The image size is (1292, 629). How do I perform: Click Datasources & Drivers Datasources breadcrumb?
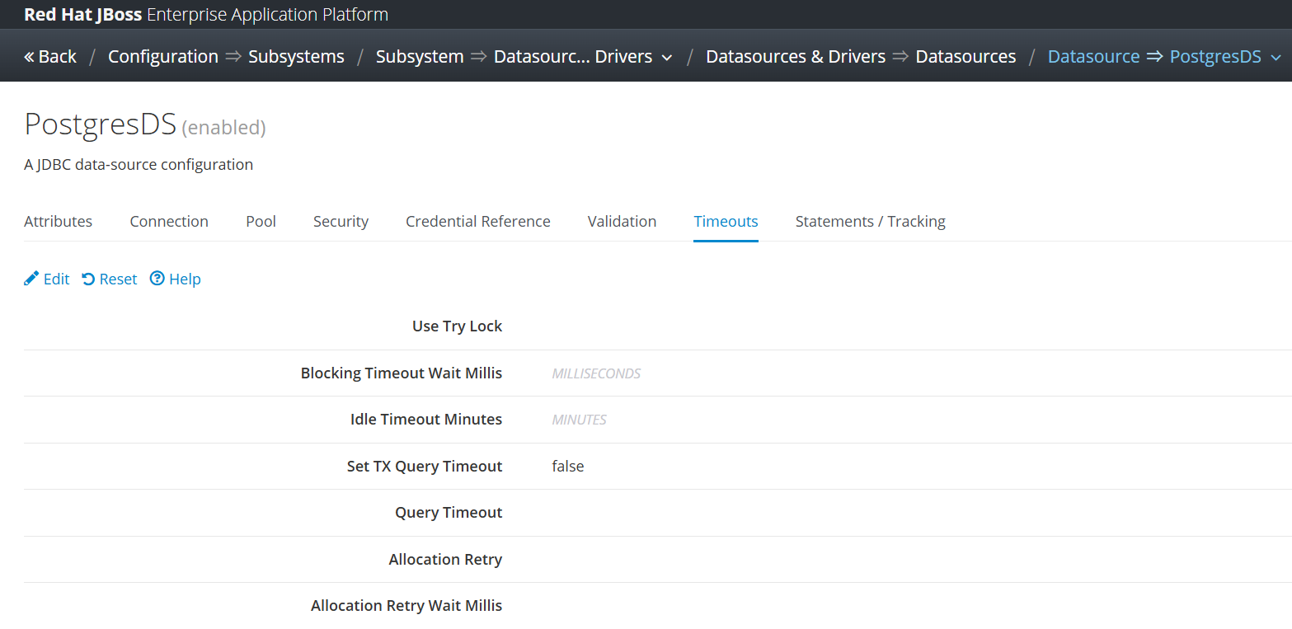point(861,57)
